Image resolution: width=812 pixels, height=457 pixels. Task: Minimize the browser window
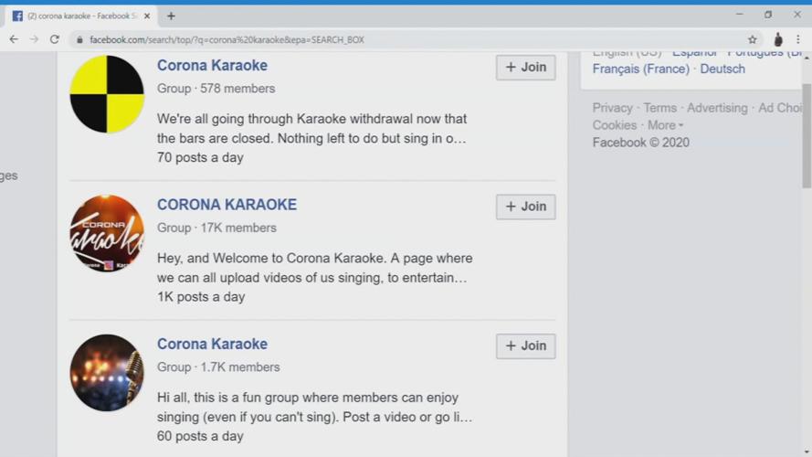(x=740, y=15)
